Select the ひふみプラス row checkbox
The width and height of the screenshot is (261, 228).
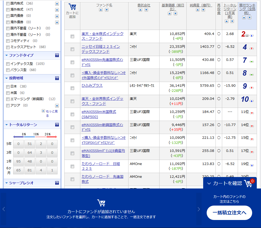click(72, 88)
